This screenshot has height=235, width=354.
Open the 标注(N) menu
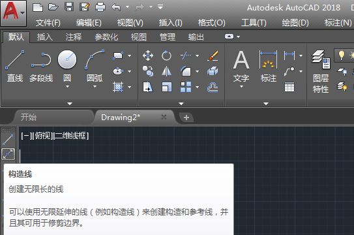click(x=338, y=23)
